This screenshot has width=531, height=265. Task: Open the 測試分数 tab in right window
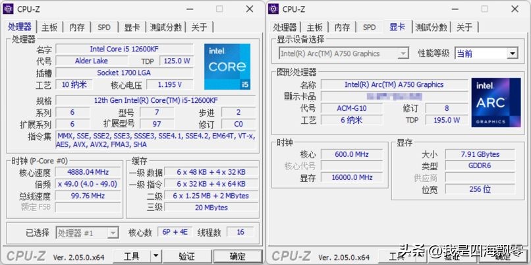coord(432,28)
